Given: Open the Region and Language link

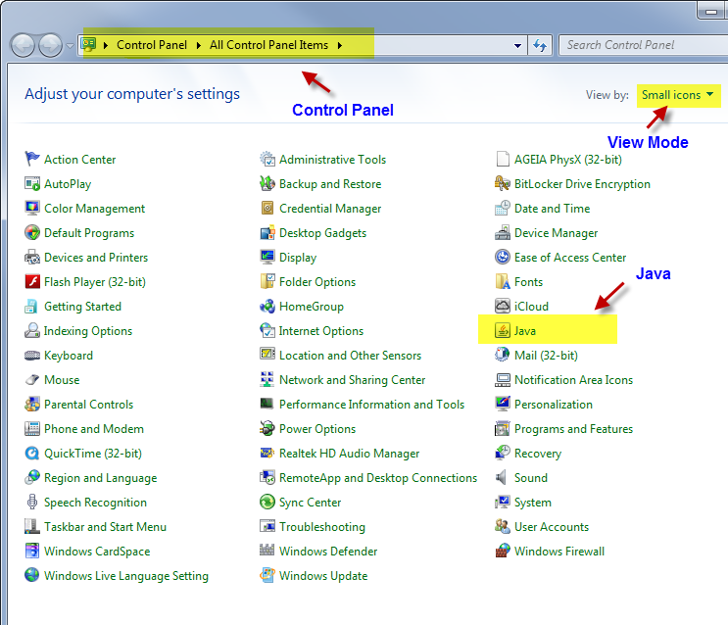Looking at the screenshot, I should point(100,478).
